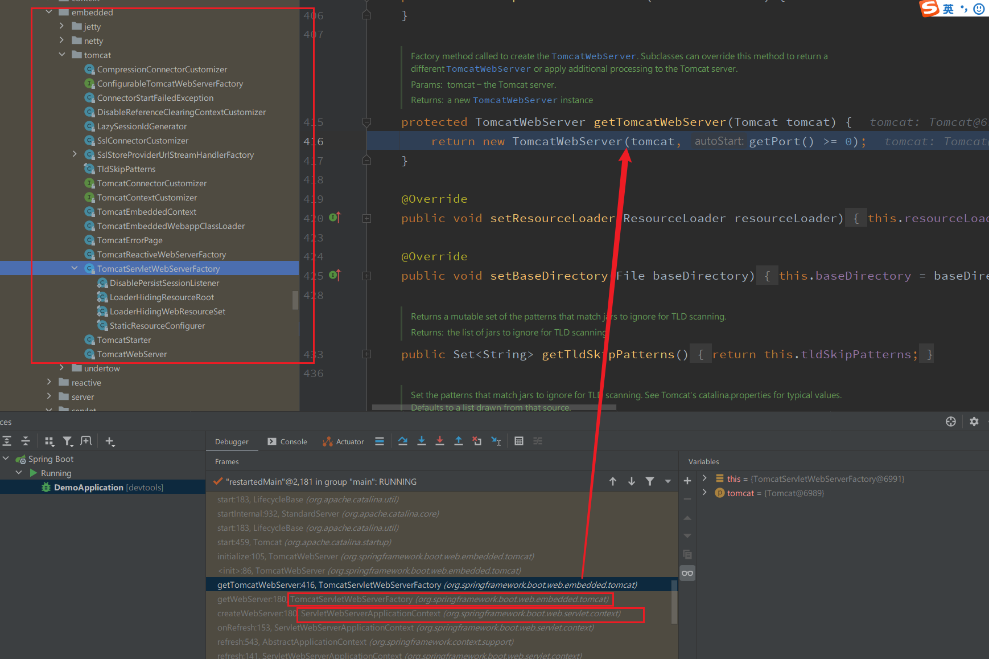Viewport: 989px width, 659px height.
Task: Add a new watch with plus icon
Action: (687, 481)
